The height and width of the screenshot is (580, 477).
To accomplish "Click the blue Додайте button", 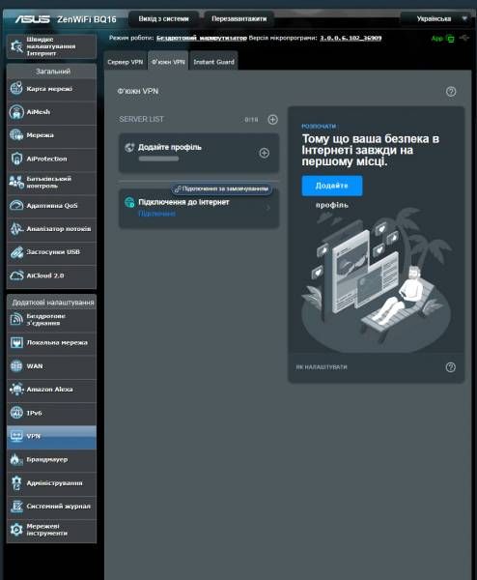I will (x=332, y=186).
